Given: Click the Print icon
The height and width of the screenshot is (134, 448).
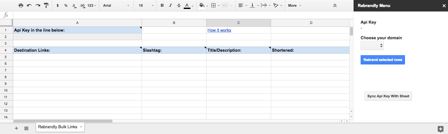Looking at the screenshot, I should point(21,5).
